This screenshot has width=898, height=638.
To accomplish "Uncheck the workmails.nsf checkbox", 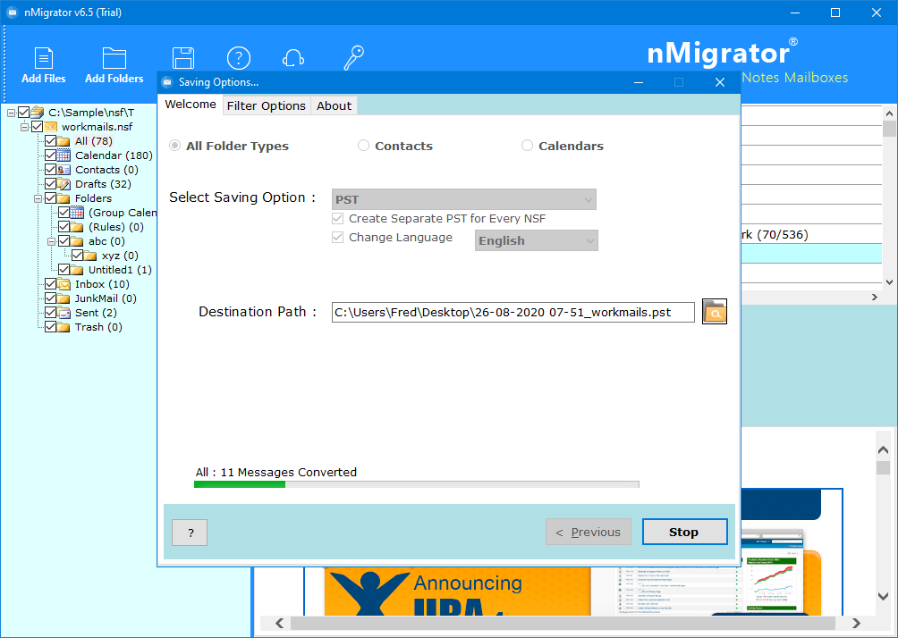I will (38, 127).
